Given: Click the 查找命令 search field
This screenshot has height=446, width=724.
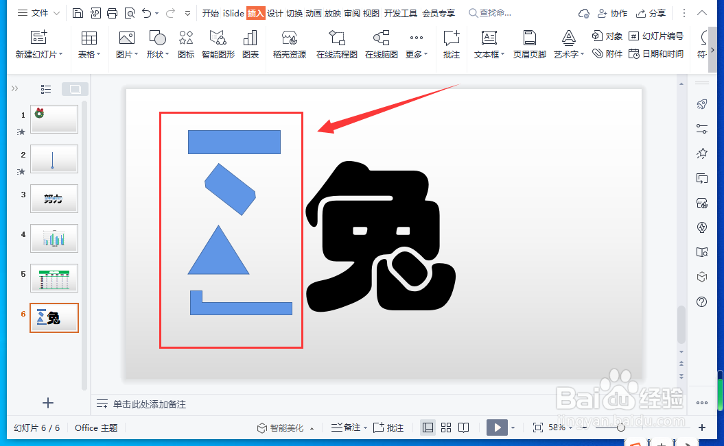Looking at the screenshot, I should point(491,13).
